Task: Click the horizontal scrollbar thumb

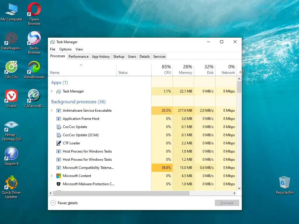Action: pos(121,193)
